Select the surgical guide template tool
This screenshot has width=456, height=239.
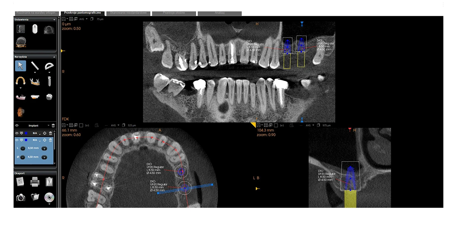point(35,97)
